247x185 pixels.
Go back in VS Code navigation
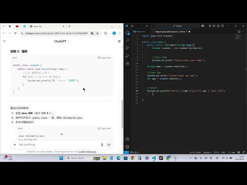point(147,26)
